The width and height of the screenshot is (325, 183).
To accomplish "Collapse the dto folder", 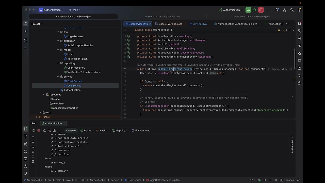I will (x=58, y=32).
